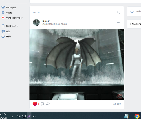This screenshot has height=119, width=141.
Task: Open the Forefer author name link
Action: [46, 21]
